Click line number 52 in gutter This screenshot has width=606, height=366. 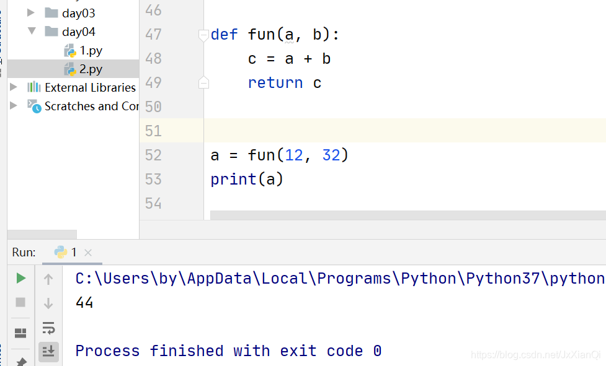click(153, 155)
